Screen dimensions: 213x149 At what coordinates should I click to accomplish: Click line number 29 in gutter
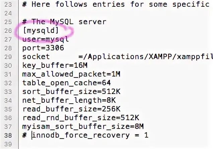click(8, 57)
